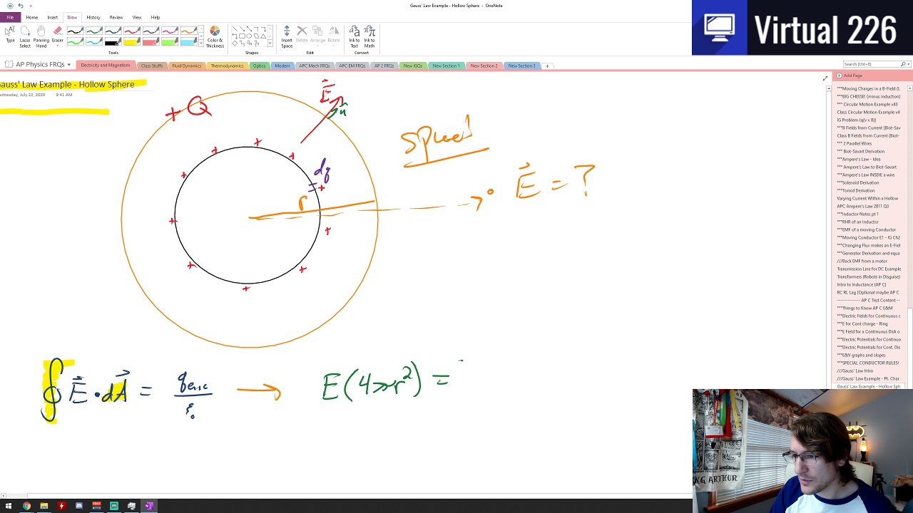Open the Arrange dropdown
913x513 pixels.
tap(317, 35)
